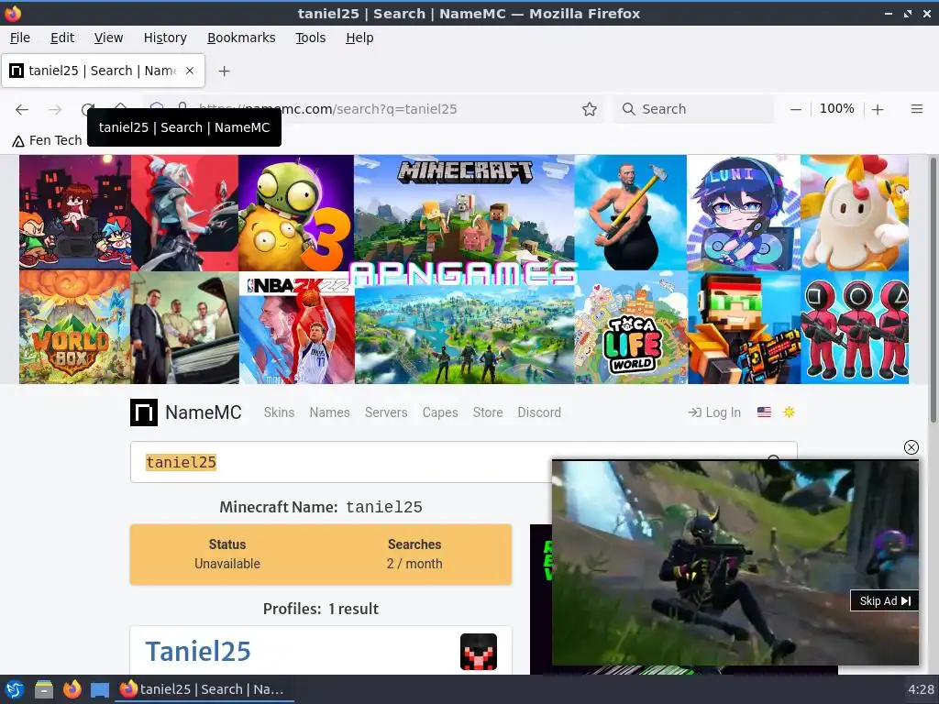The height and width of the screenshot is (704, 939).
Task: Close the taniel25 Search NameMC tab
Action: click(190, 71)
